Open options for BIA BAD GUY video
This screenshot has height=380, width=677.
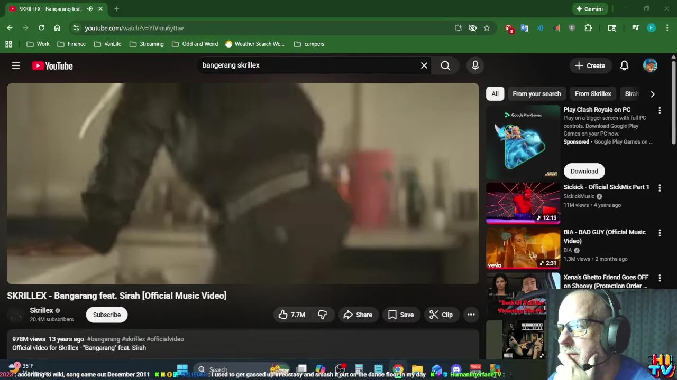tap(660, 233)
